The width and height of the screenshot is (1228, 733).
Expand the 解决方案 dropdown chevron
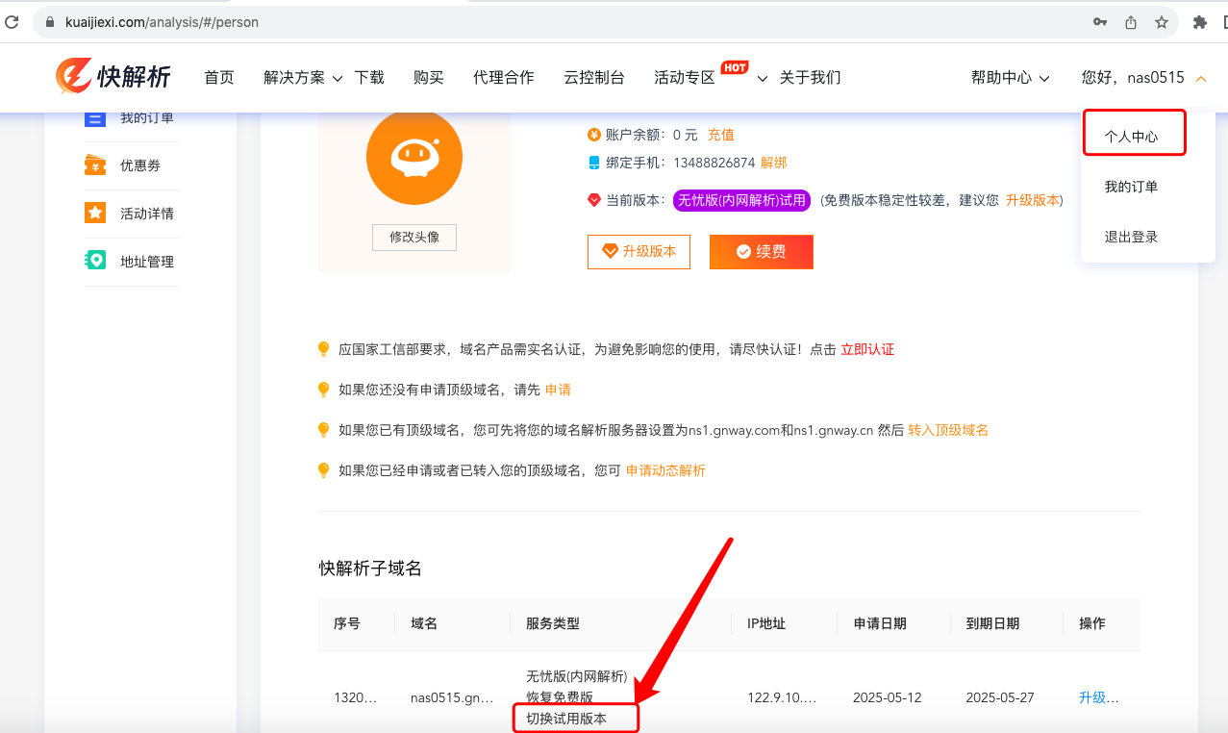pos(337,79)
